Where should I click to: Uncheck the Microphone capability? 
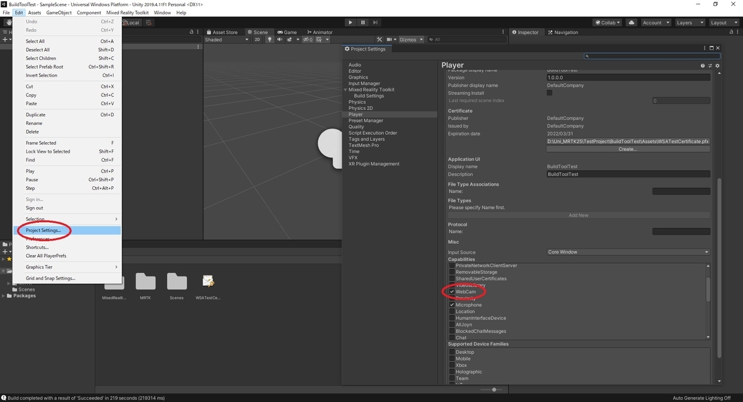(452, 305)
